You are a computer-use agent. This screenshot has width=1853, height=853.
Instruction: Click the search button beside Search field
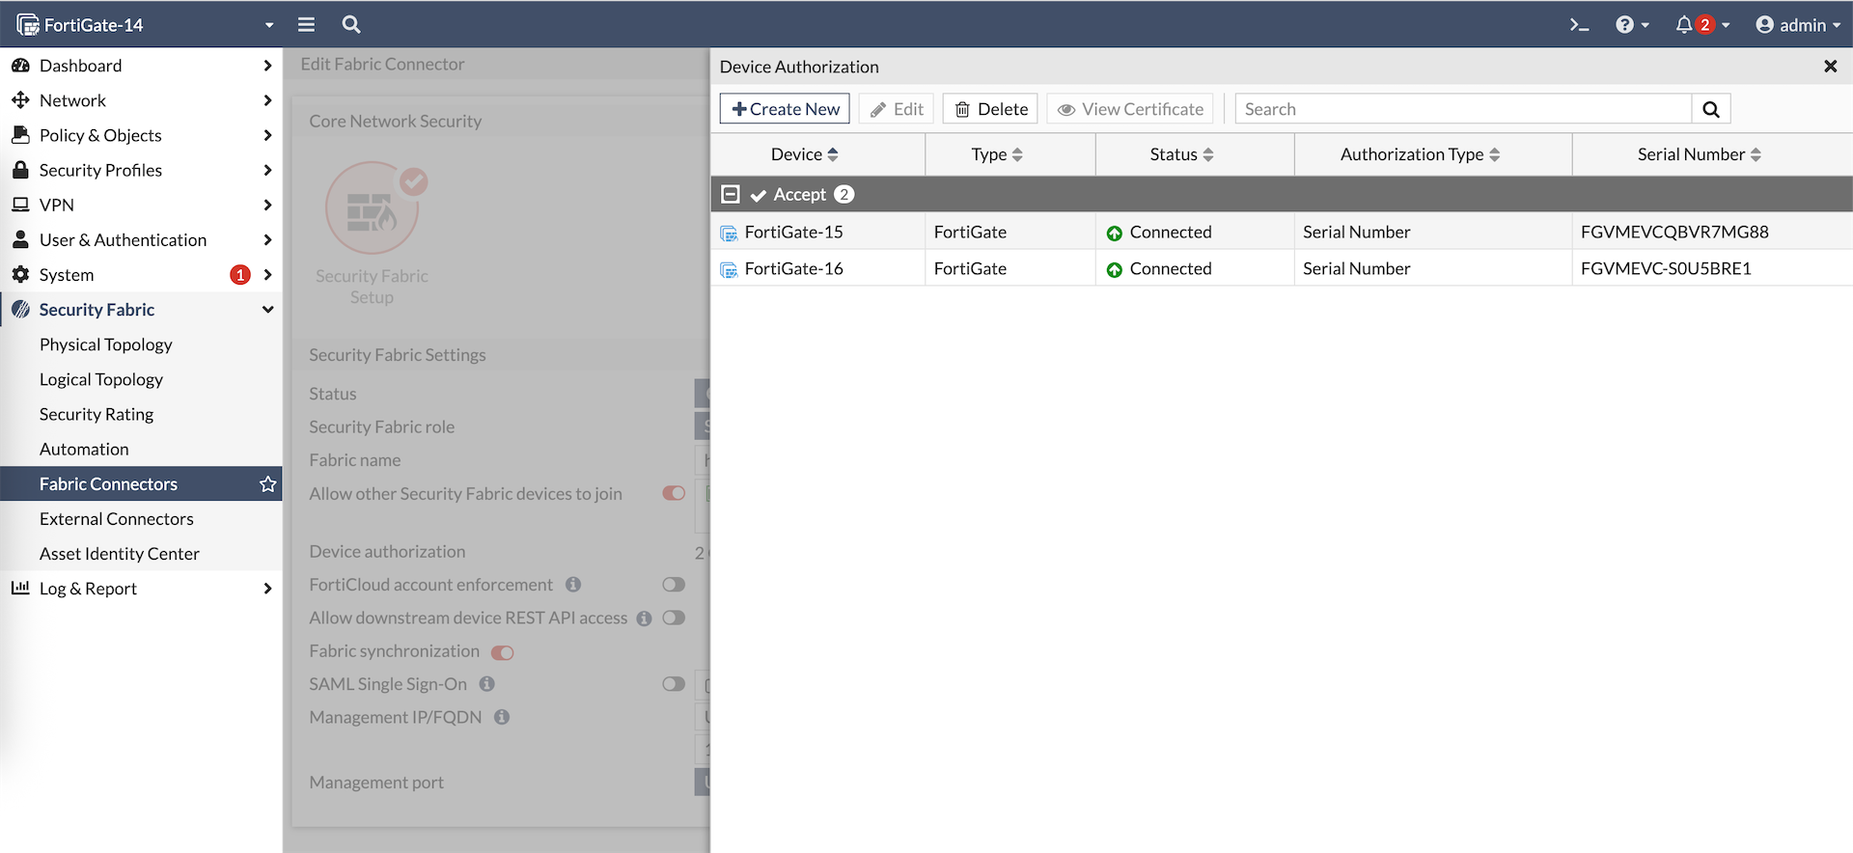tap(1710, 109)
